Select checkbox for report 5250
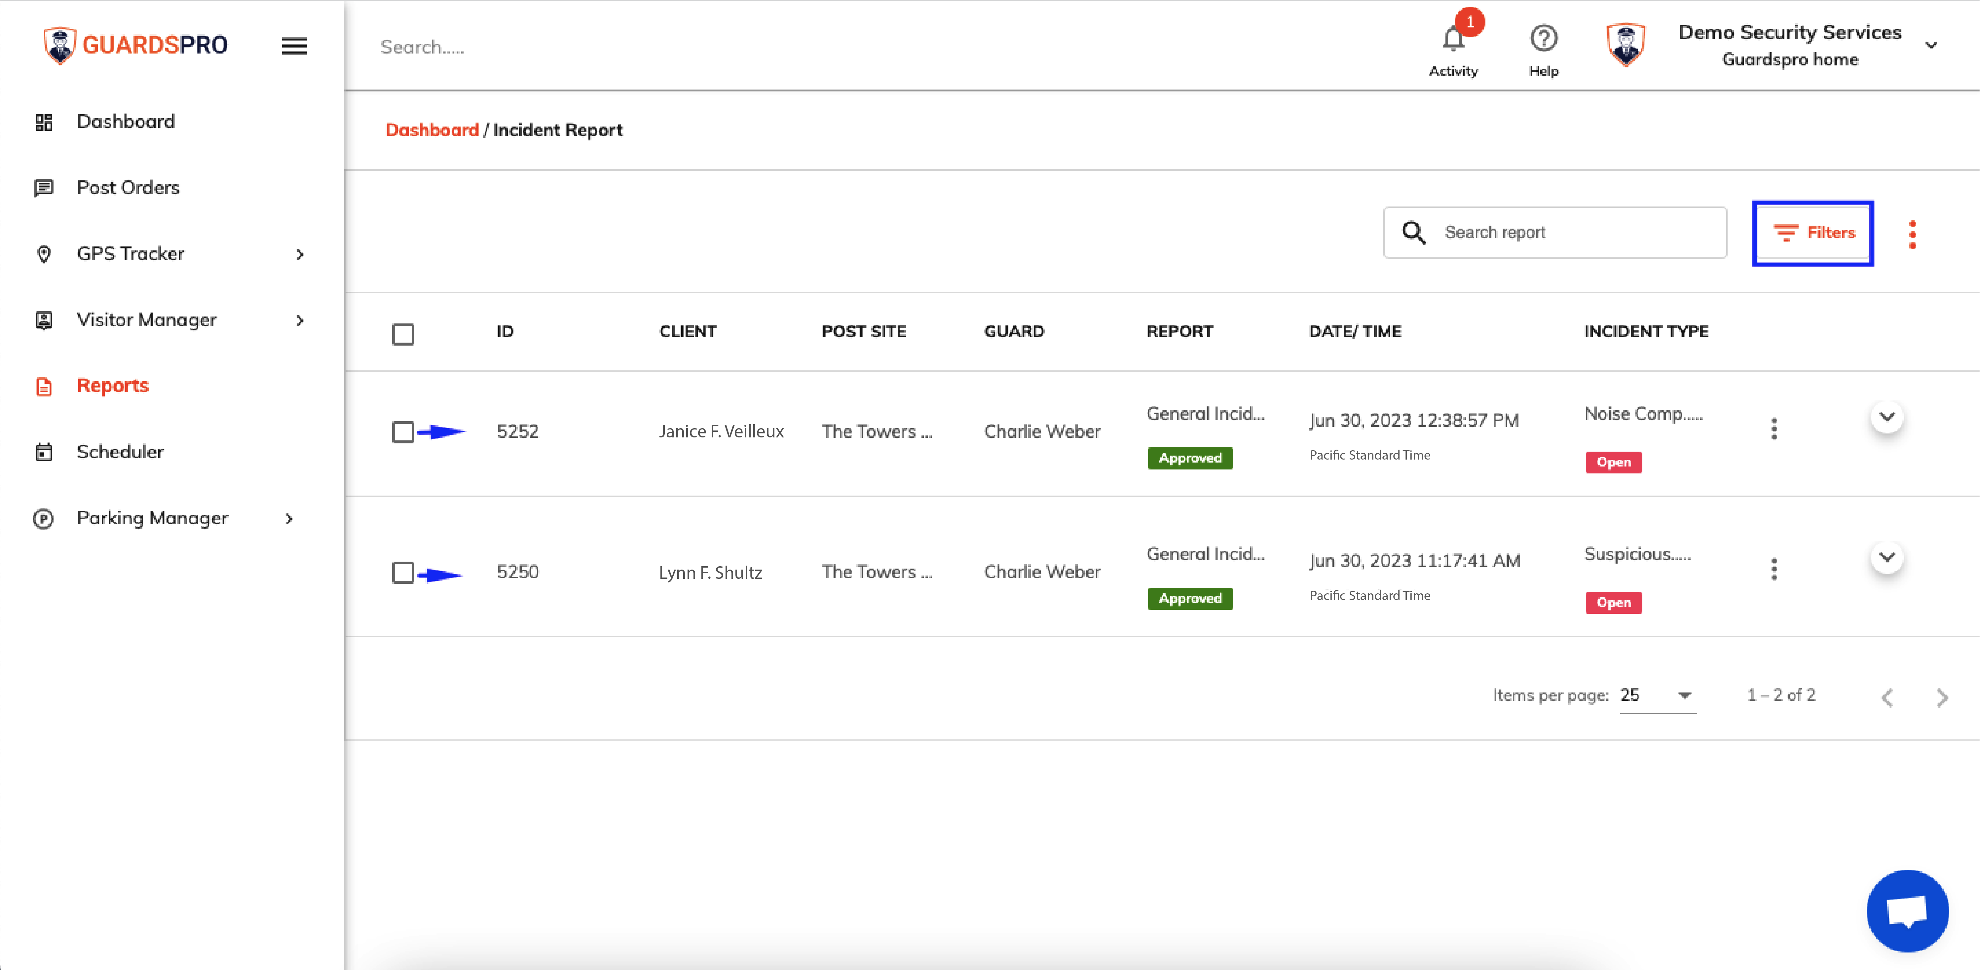 click(x=403, y=572)
